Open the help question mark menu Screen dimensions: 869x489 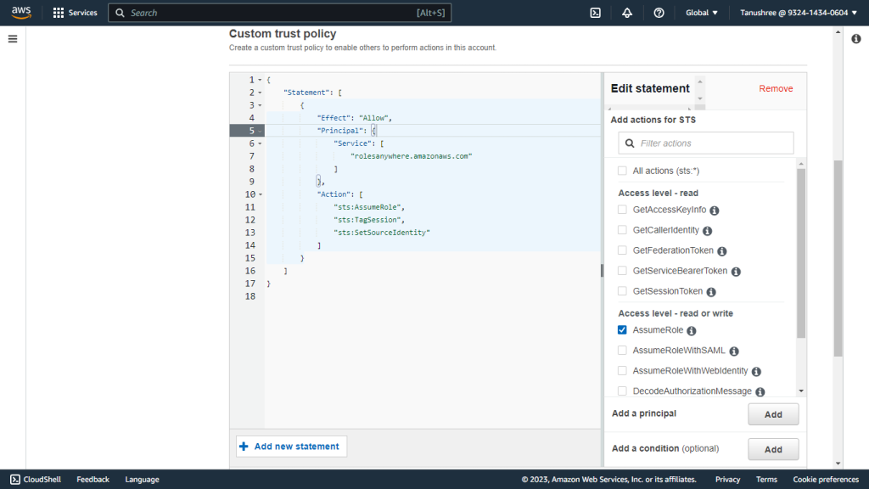[x=659, y=12]
